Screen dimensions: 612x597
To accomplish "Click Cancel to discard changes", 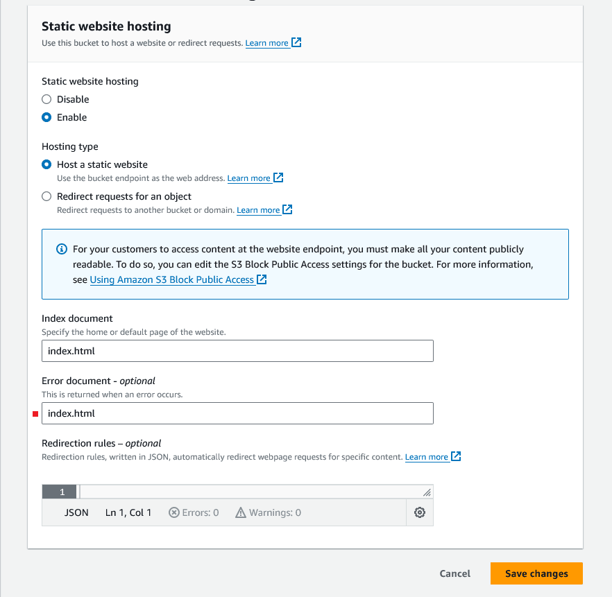I will pos(454,573).
